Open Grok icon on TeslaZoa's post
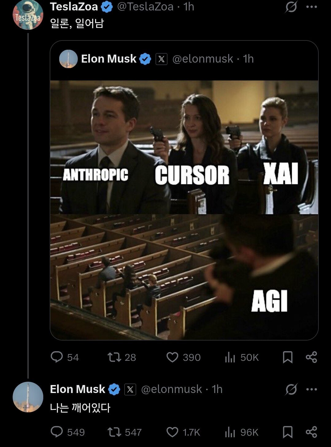The width and height of the screenshot is (331, 447). 291,7
